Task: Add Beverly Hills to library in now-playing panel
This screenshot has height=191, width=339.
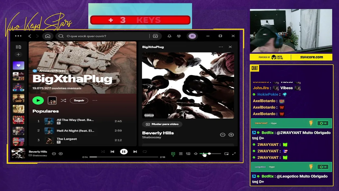Action: point(231,135)
